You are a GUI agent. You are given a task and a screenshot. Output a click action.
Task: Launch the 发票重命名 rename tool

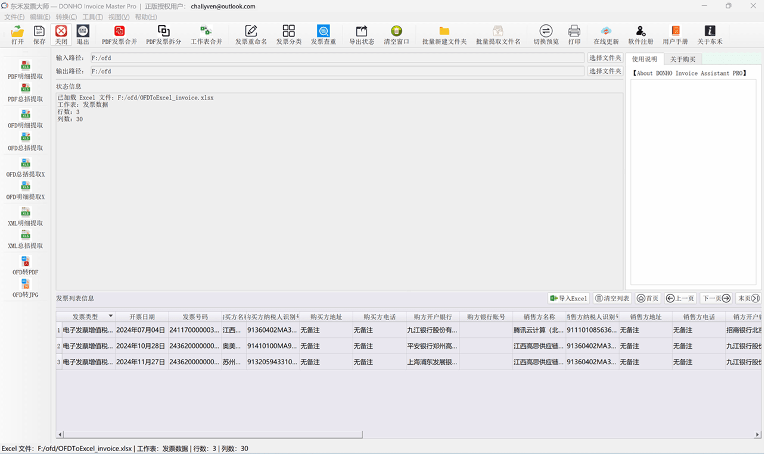click(x=251, y=35)
